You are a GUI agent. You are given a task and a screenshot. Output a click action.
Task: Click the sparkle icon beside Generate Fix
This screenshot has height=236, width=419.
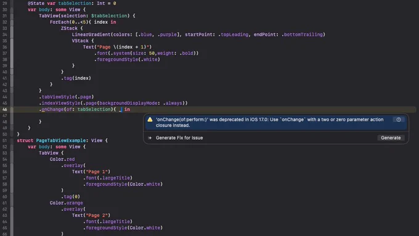click(x=150, y=137)
